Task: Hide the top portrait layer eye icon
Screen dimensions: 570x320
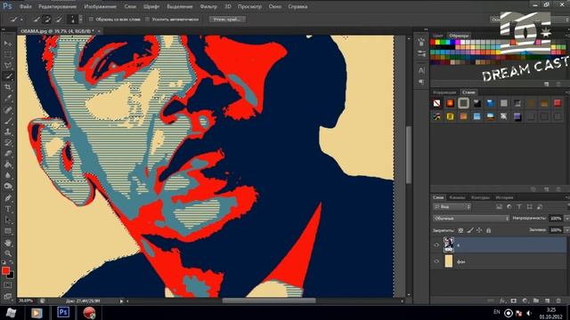Action: pyautogui.click(x=436, y=245)
